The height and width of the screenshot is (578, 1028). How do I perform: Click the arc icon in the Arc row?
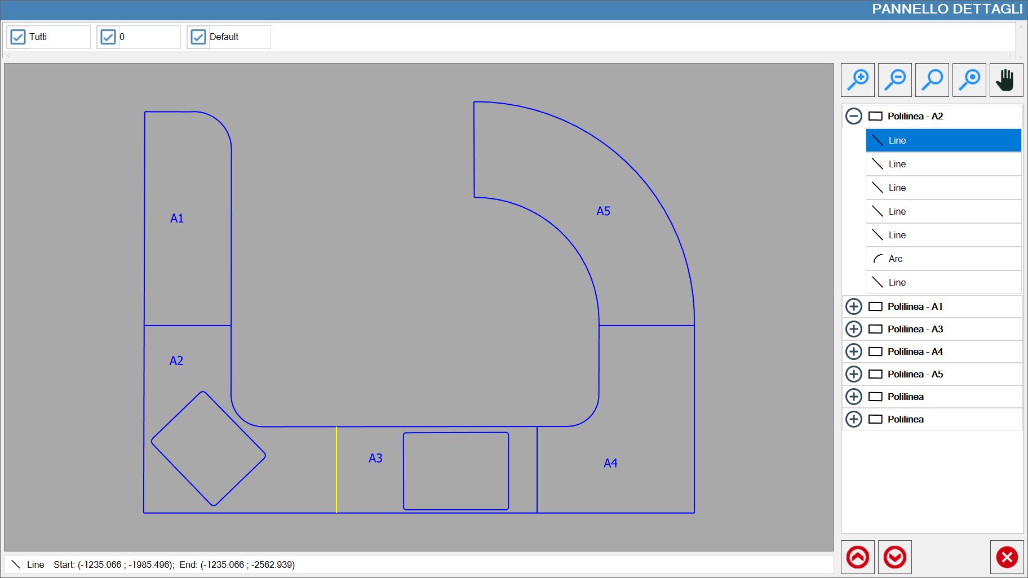point(878,259)
